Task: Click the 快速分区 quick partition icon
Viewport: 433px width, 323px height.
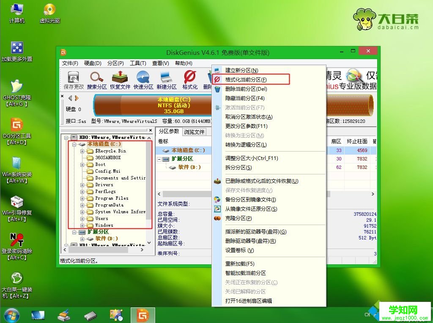Action: tap(143, 79)
